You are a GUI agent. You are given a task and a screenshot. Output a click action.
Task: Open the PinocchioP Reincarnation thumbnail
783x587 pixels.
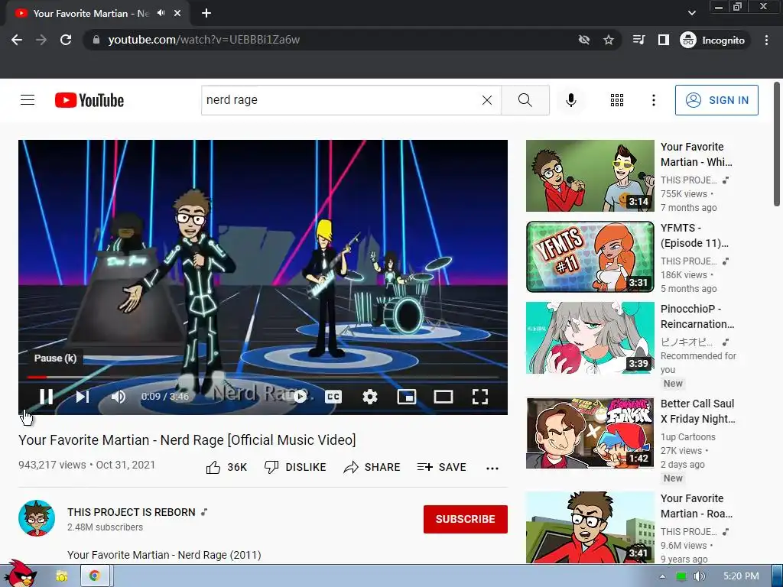pos(590,337)
